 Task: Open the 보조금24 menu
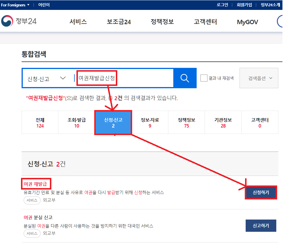(118, 22)
